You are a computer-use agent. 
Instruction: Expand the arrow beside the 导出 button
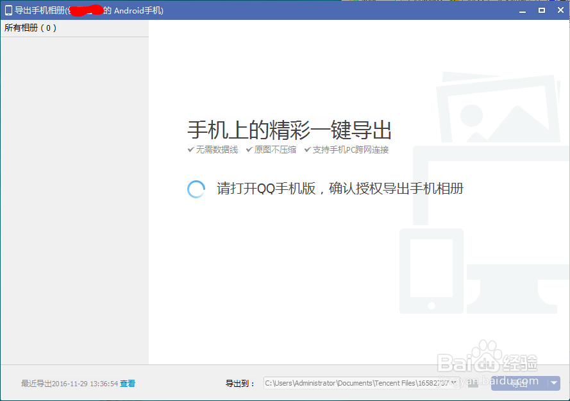554,383
